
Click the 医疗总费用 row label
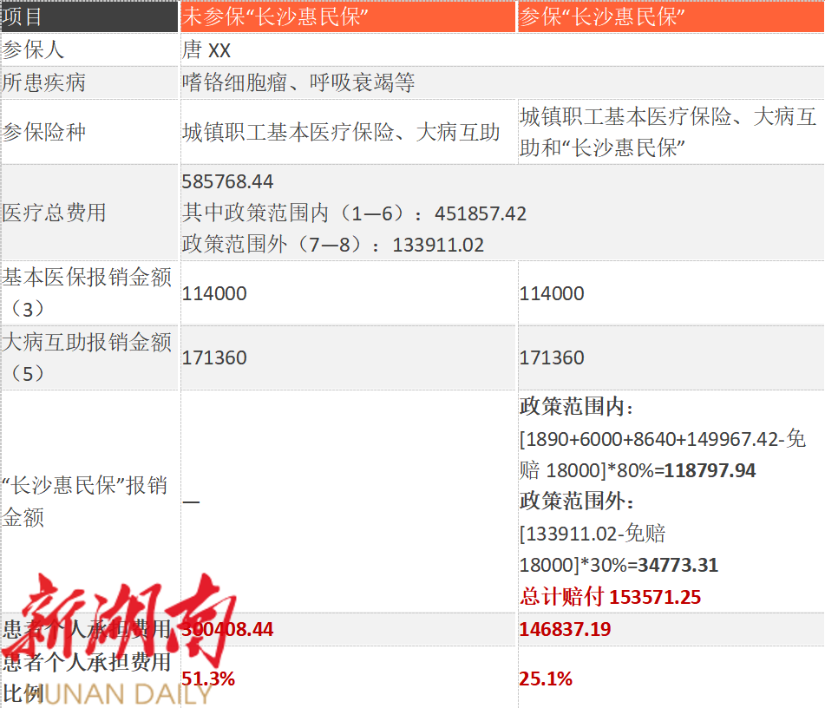pyautogui.click(x=55, y=213)
